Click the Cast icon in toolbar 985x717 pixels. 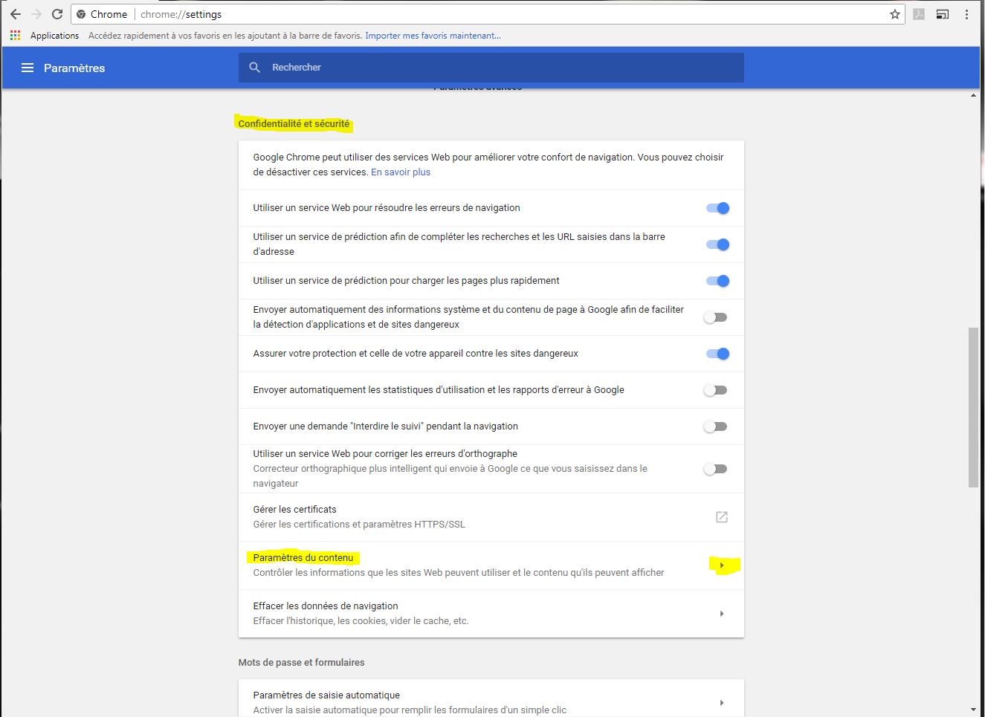point(943,14)
